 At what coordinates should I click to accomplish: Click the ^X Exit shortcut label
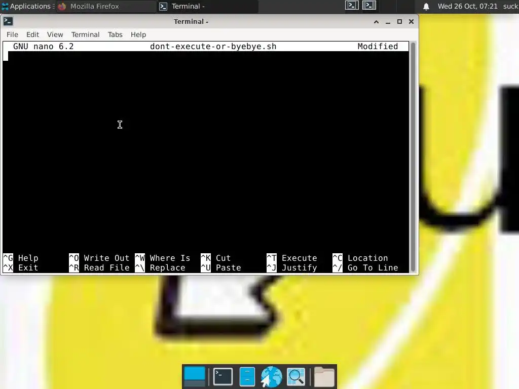click(20, 267)
